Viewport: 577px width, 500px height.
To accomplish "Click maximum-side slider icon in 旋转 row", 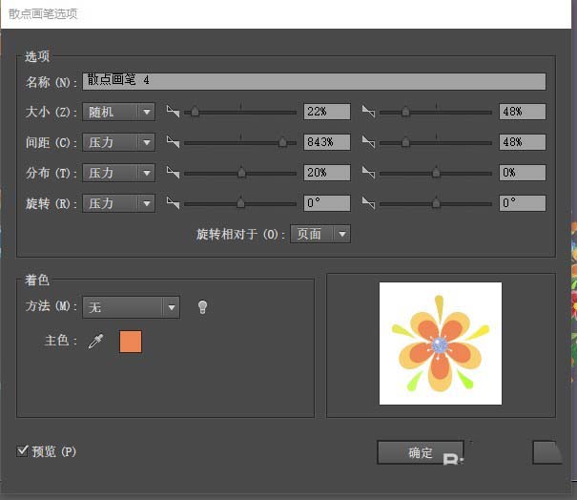I will click(368, 203).
